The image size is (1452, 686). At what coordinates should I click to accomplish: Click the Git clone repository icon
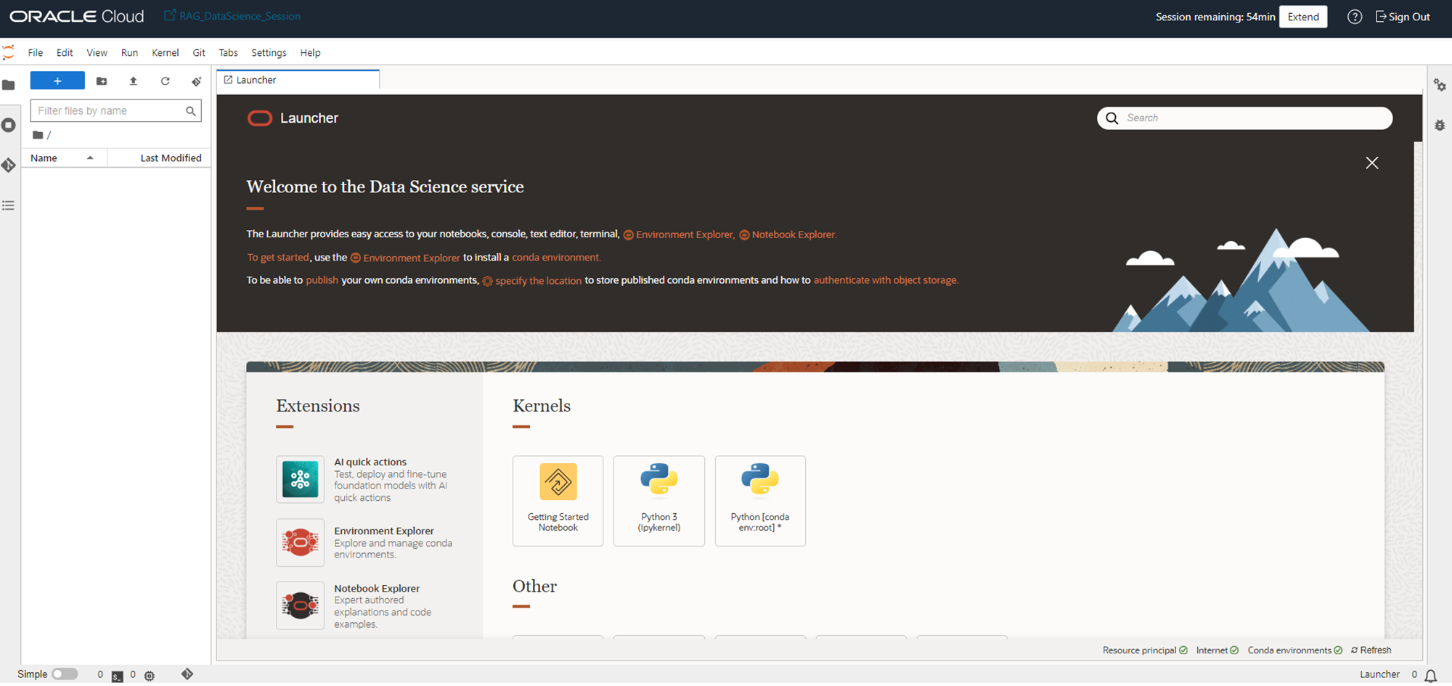(x=196, y=81)
